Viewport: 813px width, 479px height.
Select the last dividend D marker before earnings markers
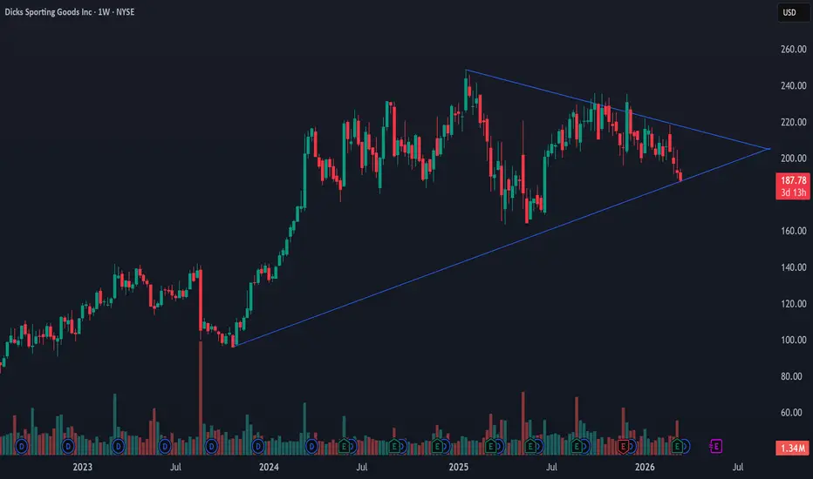click(x=311, y=446)
